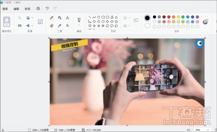Select Color 1 black swatch
217x132 pixels.
(147, 18)
